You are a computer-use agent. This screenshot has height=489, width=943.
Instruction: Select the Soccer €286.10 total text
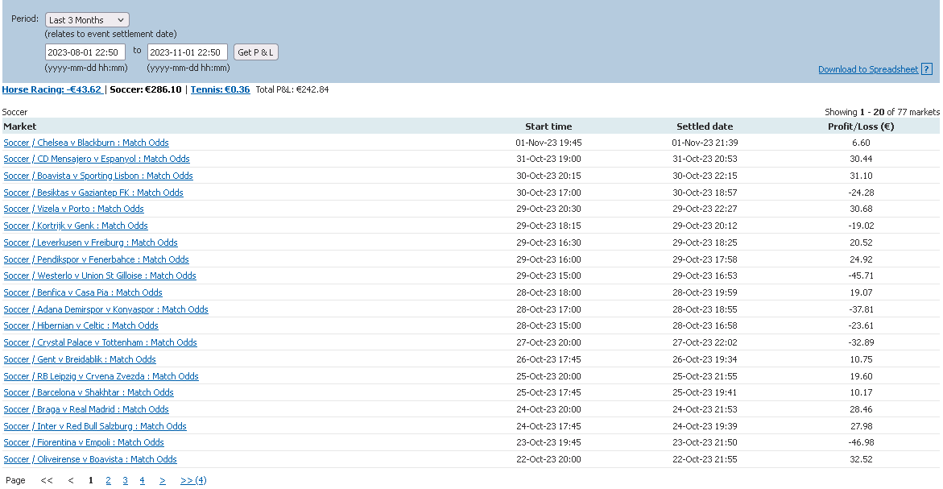[x=146, y=89]
